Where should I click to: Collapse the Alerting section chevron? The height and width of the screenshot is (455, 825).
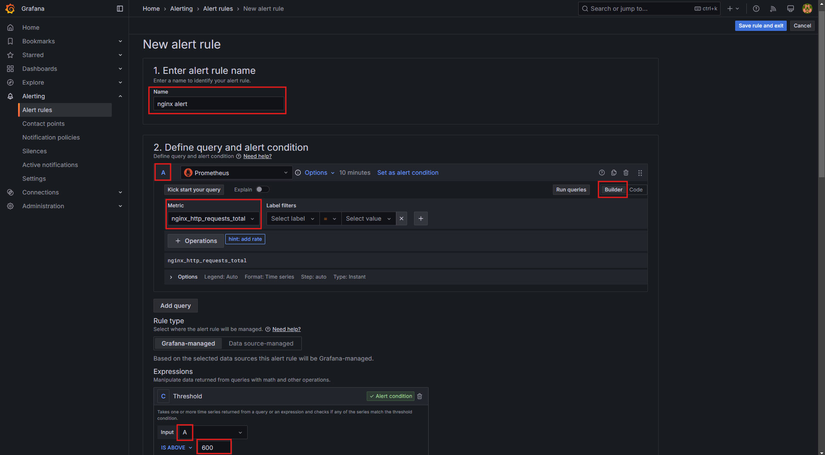120,96
